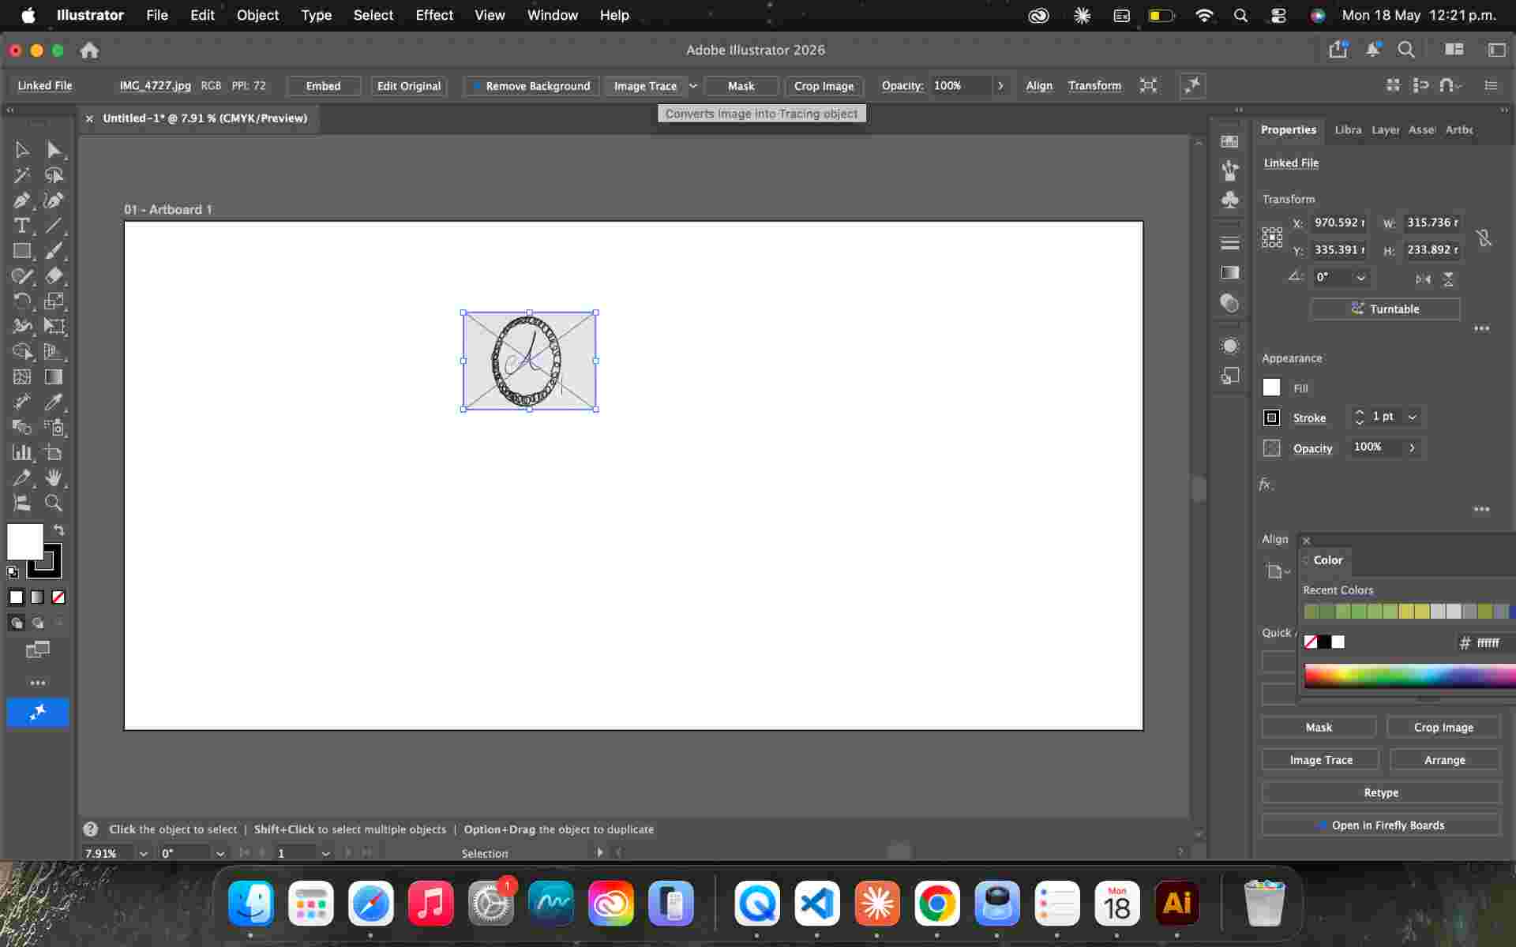Switch to the Libraries panel tab
Screen dimensions: 1516x947
click(1348, 129)
